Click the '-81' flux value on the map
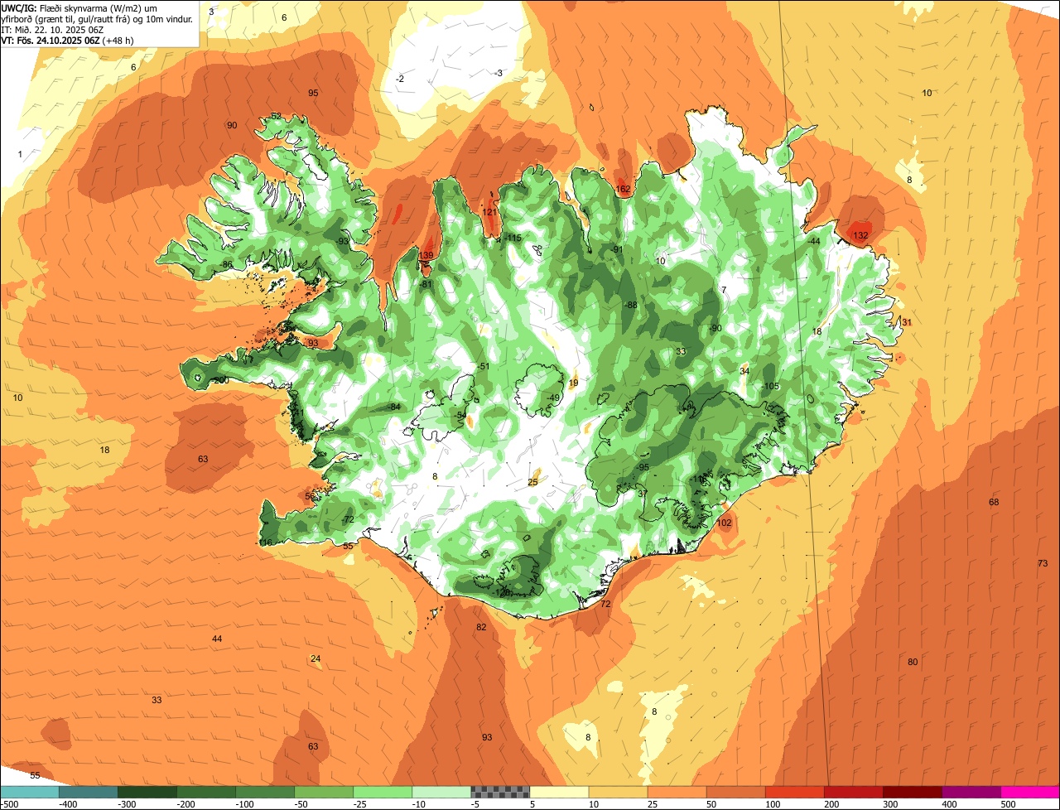This screenshot has height=810, width=1060. (426, 284)
